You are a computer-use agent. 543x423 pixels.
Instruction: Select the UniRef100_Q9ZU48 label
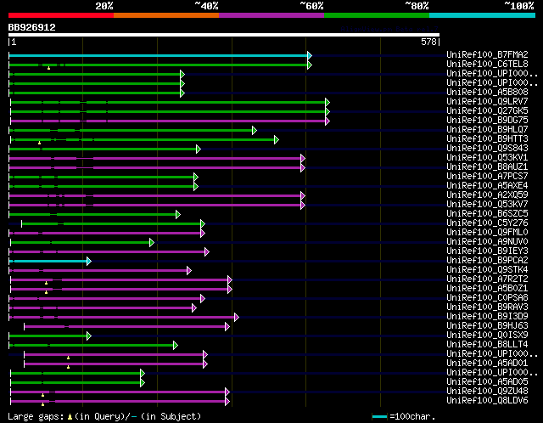coord(487,392)
